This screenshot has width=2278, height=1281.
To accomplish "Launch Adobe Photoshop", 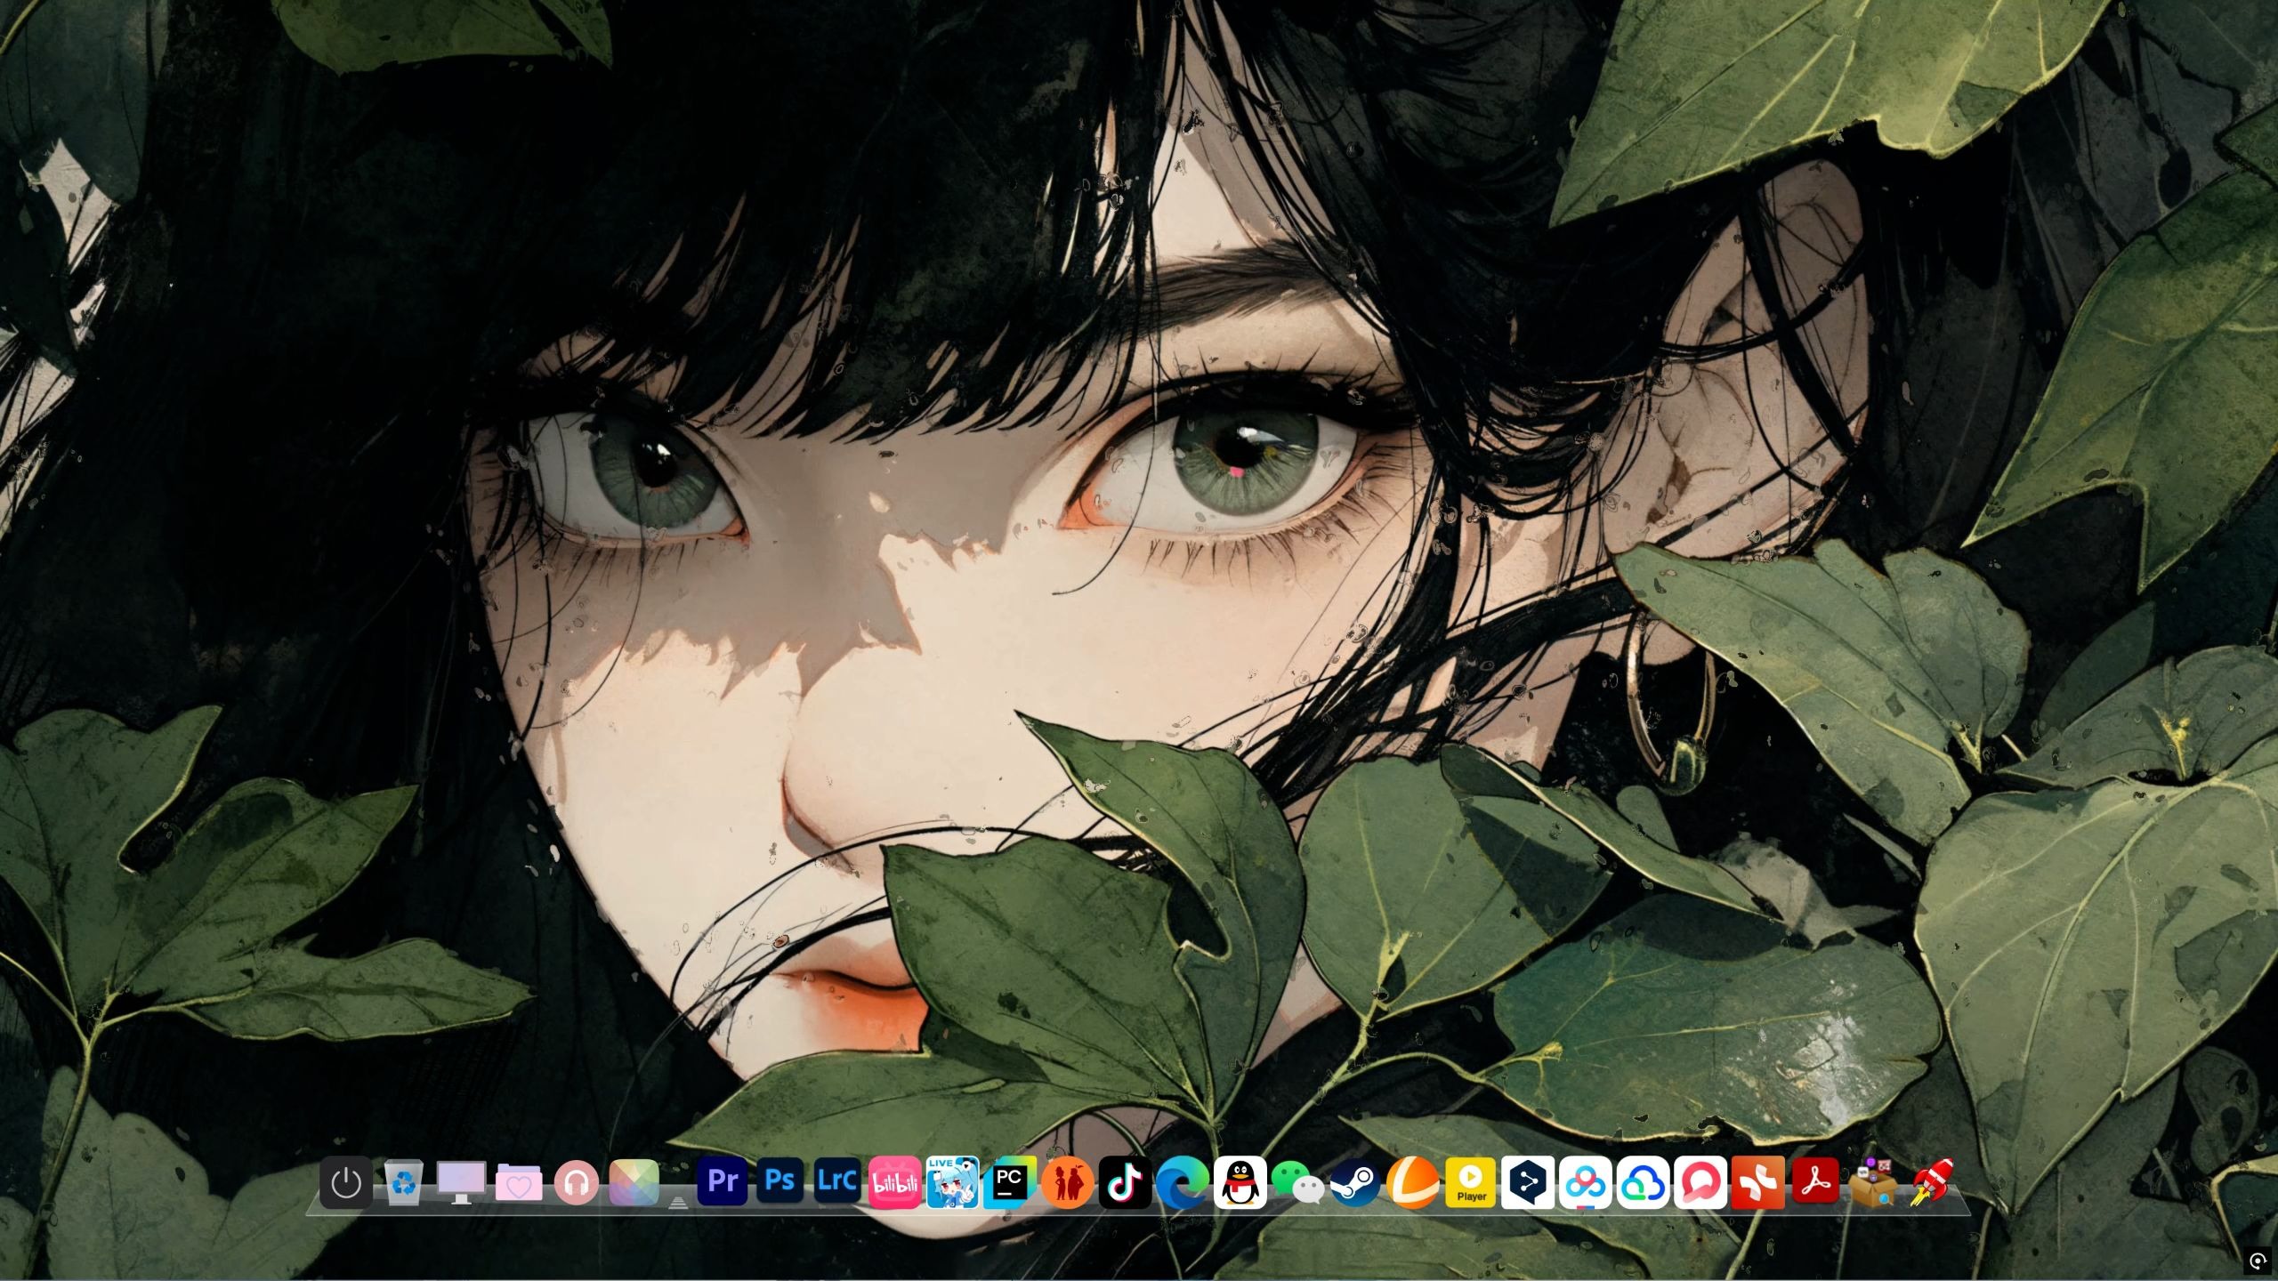I will [780, 1181].
